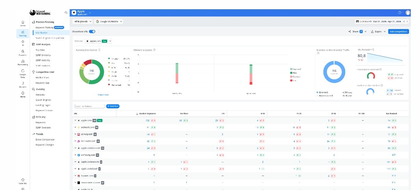Toggle the Show/Hide KPIs switch
The image size is (420, 190).
pos(92,31)
